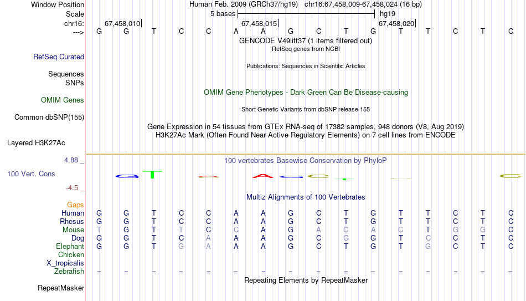Screen dimensions: 526x301
Task: Click the H3K27Ac Mark ENCODE title
Action: pyautogui.click(x=306, y=135)
